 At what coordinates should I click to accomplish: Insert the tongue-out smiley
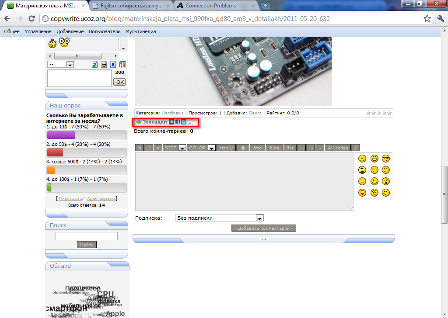(x=362, y=193)
